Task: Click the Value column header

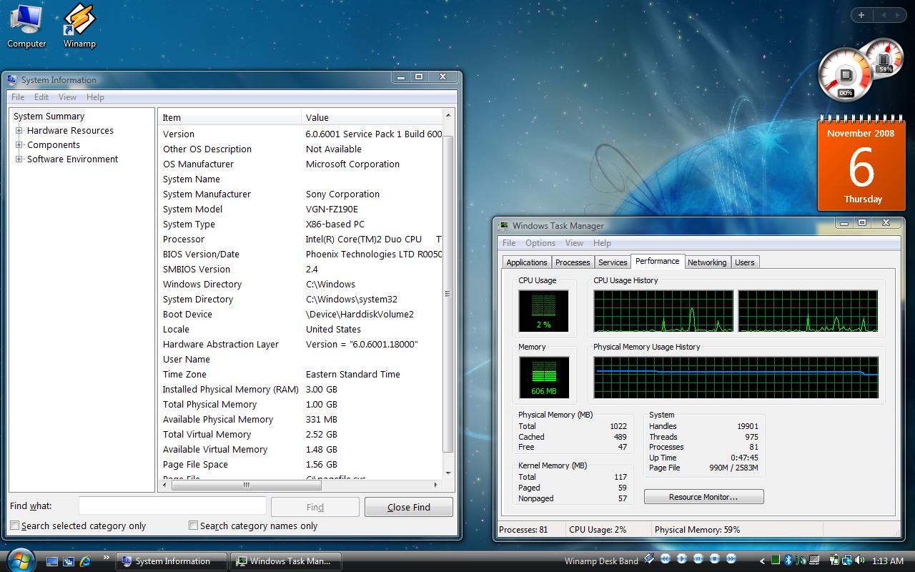Action: coord(372,117)
